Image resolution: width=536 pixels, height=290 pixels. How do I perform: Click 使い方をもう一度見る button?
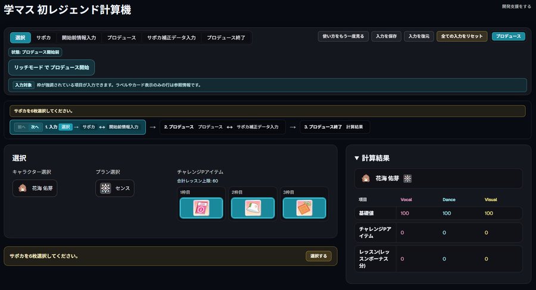pos(343,36)
